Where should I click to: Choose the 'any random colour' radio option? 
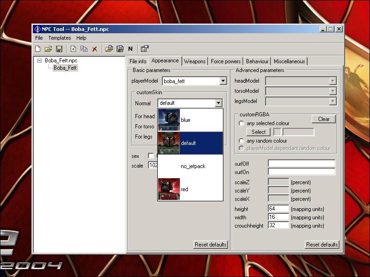pyautogui.click(x=241, y=141)
